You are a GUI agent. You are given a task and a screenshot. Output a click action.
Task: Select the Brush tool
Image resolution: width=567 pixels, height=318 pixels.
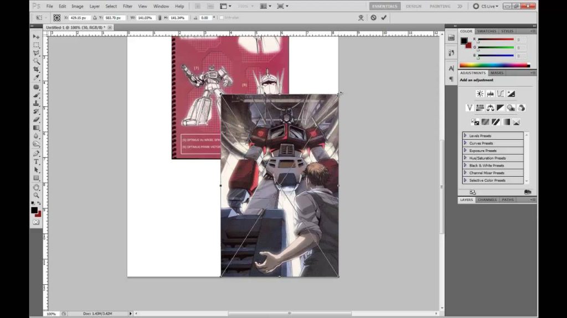pos(36,95)
